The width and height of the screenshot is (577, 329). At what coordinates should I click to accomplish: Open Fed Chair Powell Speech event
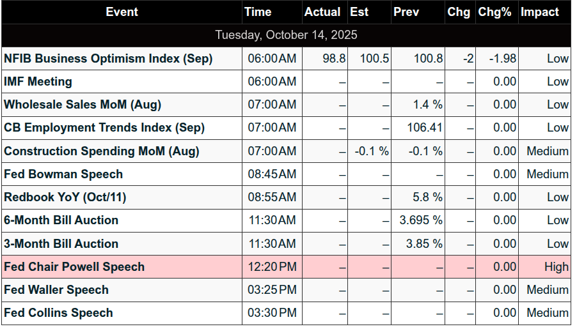click(74, 267)
